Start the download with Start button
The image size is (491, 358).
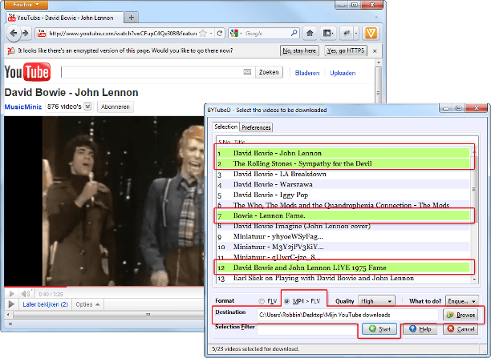click(x=379, y=329)
